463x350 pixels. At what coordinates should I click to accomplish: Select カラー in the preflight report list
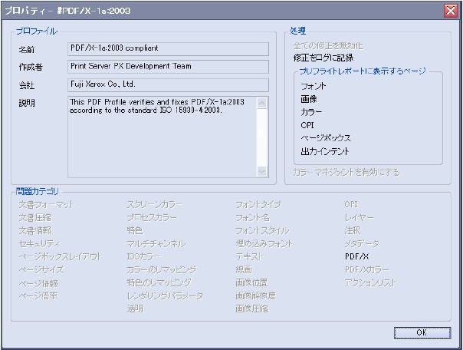point(312,112)
